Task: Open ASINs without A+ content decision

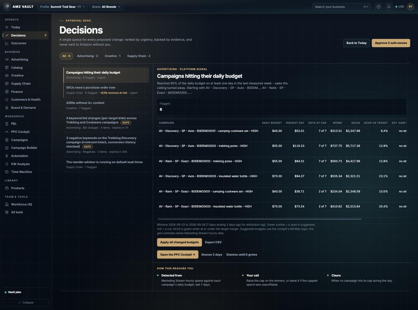Action: click(x=106, y=105)
